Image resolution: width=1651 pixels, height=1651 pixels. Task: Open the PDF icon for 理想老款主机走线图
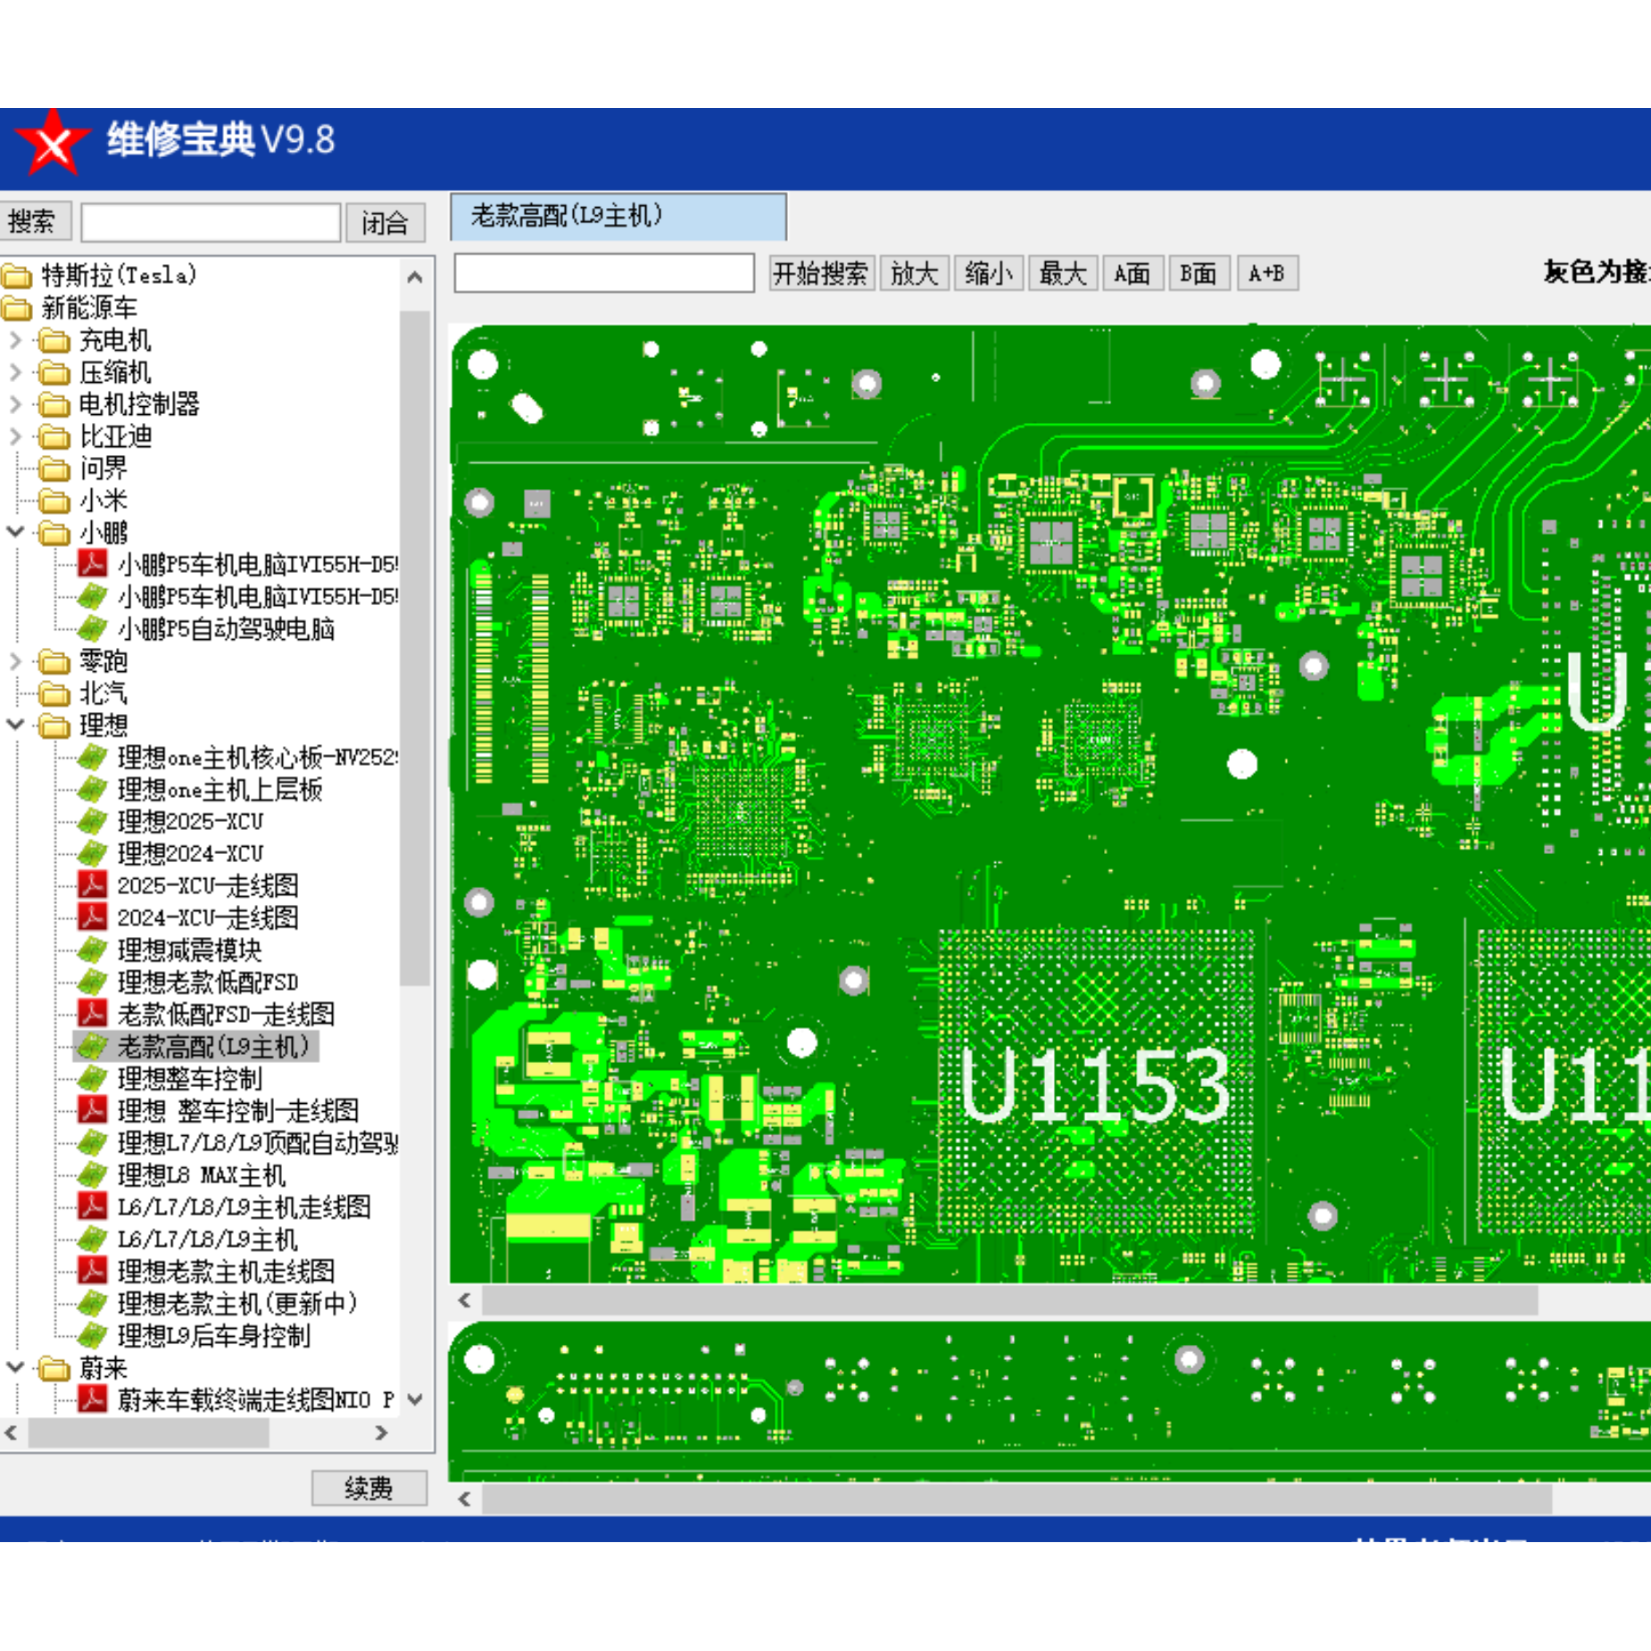92,1271
